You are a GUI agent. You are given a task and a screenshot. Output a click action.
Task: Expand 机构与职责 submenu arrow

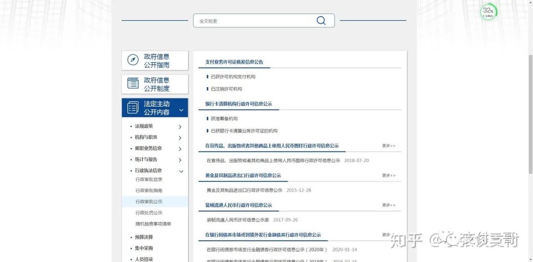point(180,138)
